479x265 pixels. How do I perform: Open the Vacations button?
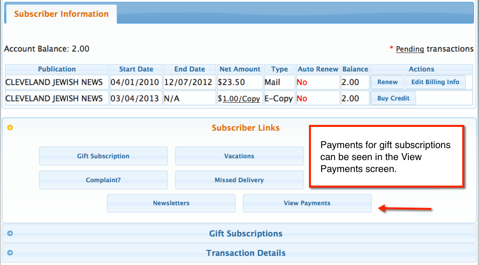[239, 156]
